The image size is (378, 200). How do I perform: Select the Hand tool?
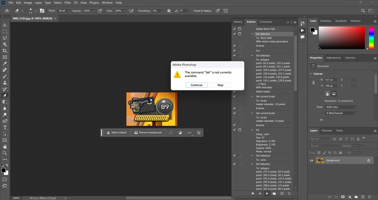pos(5,147)
